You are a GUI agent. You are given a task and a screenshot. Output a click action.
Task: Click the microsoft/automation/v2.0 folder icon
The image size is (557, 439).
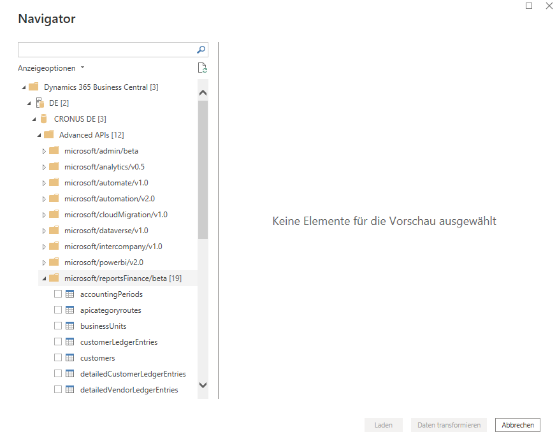[54, 199]
